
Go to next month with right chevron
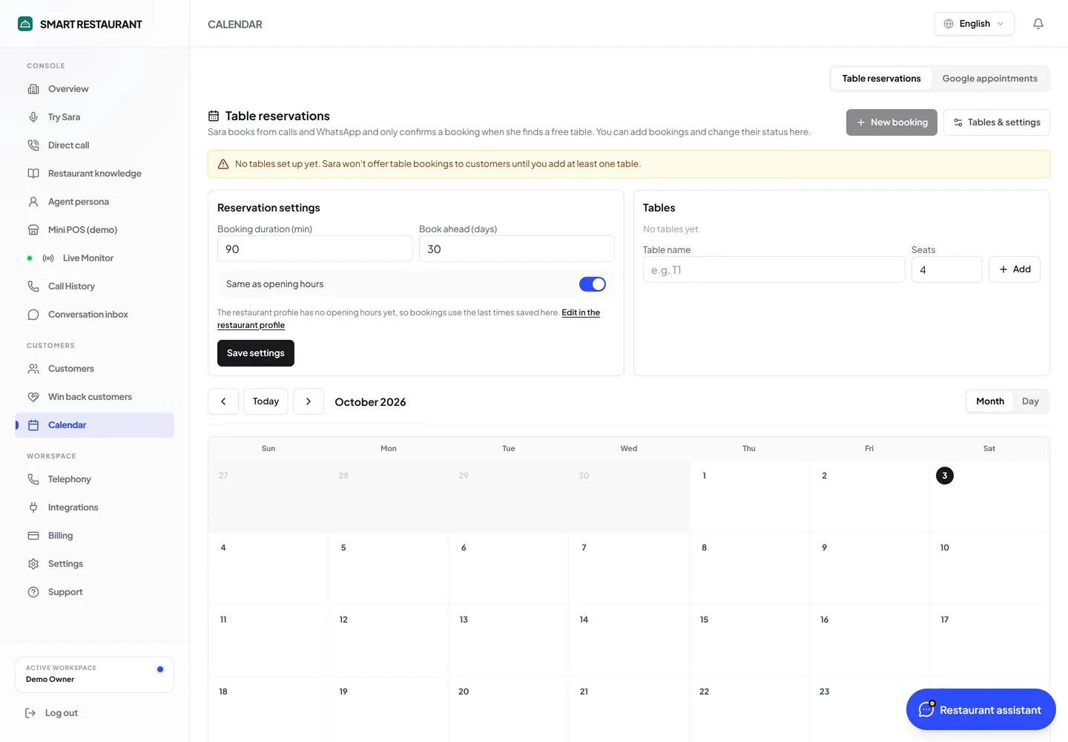pyautogui.click(x=309, y=401)
